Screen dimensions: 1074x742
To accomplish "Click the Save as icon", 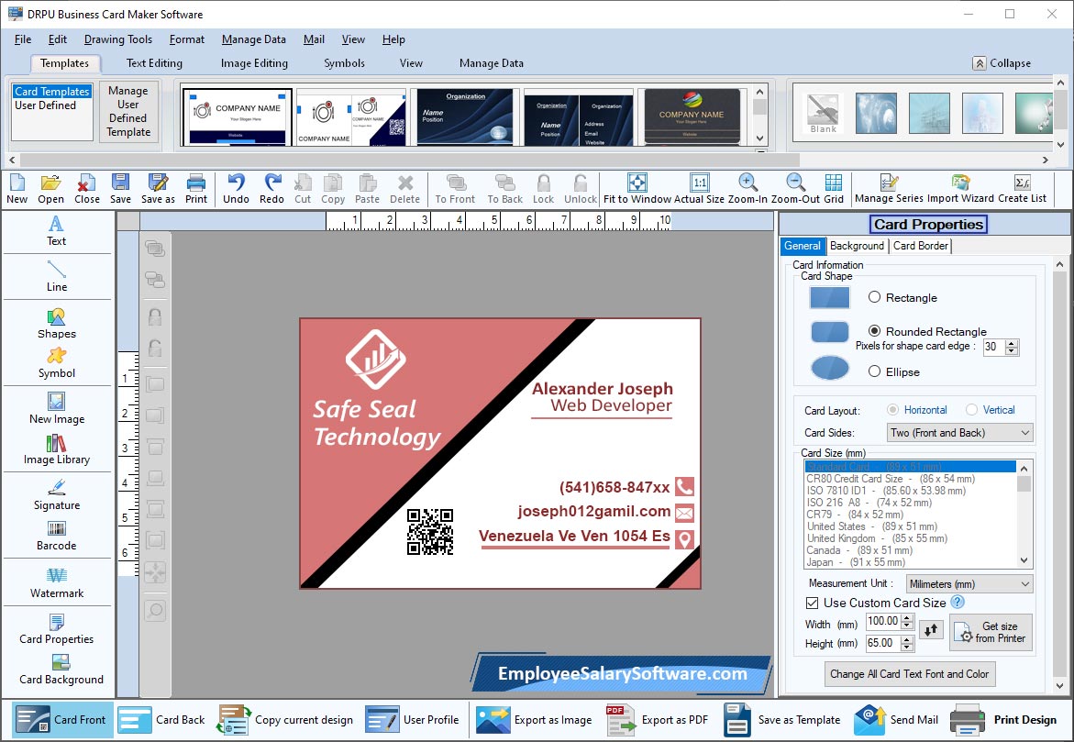I will (x=159, y=188).
